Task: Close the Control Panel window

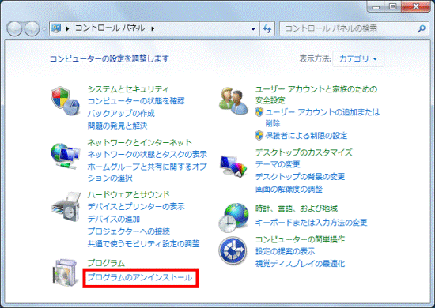Action: coord(415,6)
